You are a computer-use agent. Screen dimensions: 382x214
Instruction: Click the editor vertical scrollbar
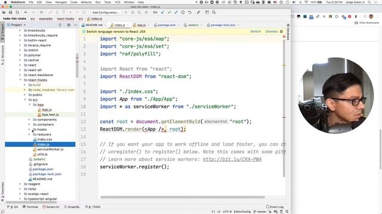284,108
